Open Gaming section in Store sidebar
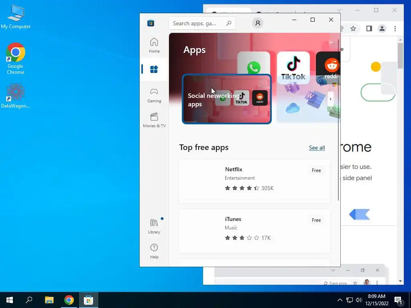 [154, 95]
